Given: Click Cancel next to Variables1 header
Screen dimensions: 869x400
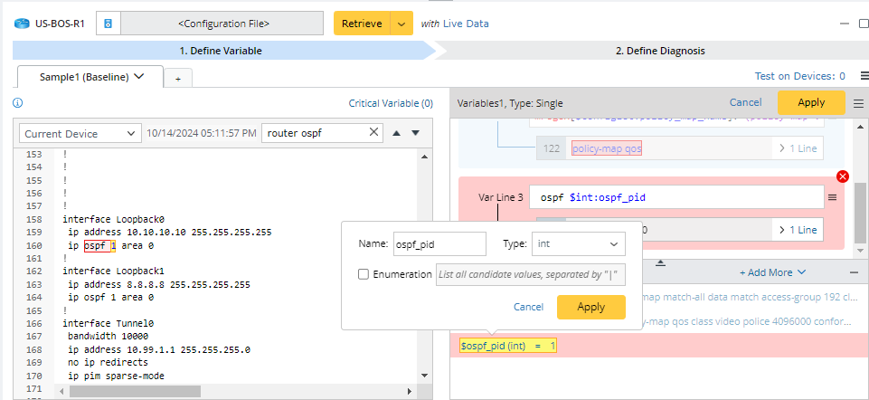Looking at the screenshot, I should coord(745,102).
